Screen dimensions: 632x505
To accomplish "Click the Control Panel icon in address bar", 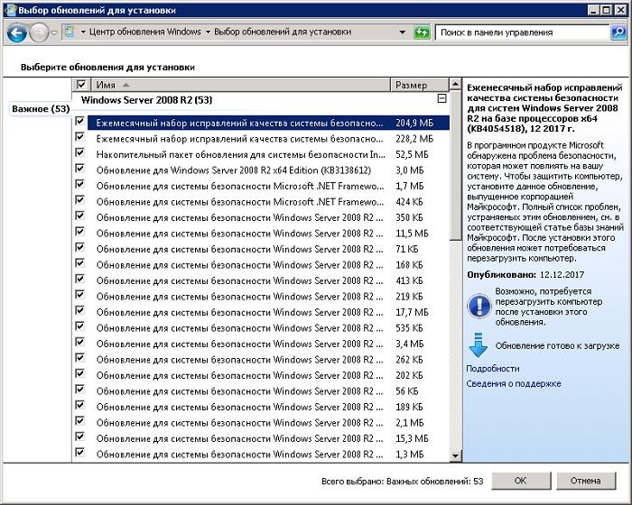I will click(70, 32).
